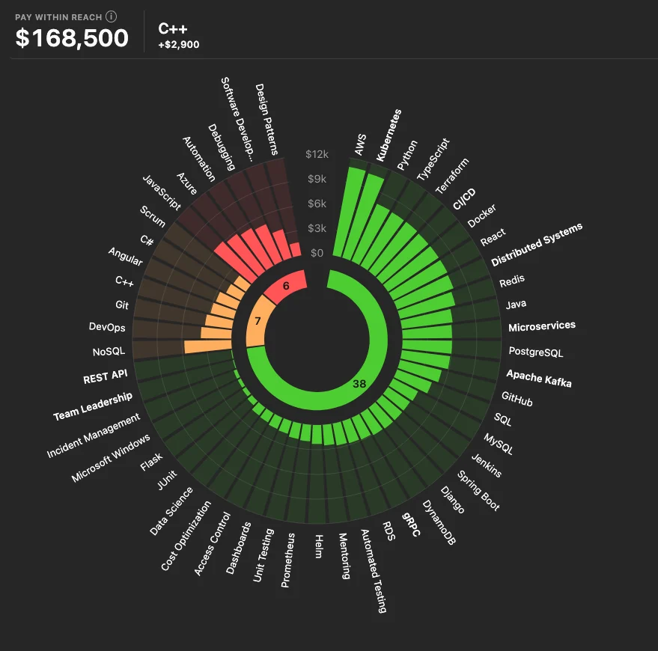The width and height of the screenshot is (658, 651).
Task: Select the Incident Management skill label
Action: pyautogui.click(x=93, y=435)
